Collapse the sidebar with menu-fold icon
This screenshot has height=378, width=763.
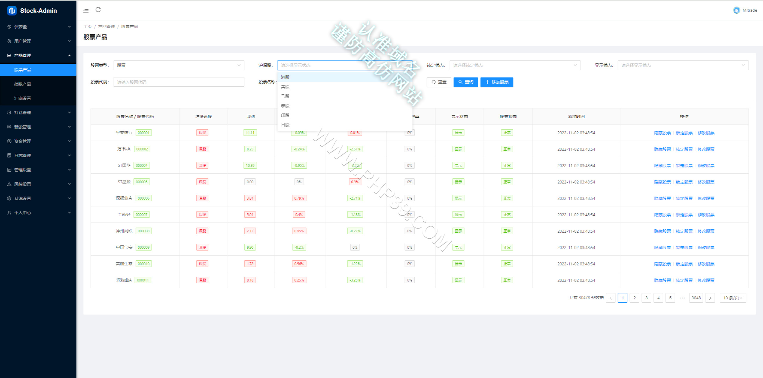(x=86, y=10)
